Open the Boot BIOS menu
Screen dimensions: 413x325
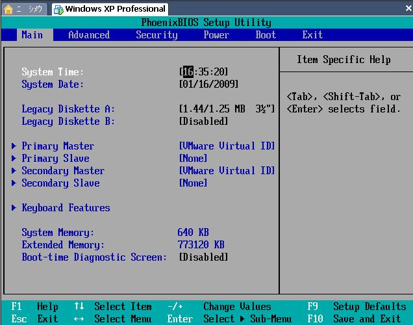pos(266,35)
